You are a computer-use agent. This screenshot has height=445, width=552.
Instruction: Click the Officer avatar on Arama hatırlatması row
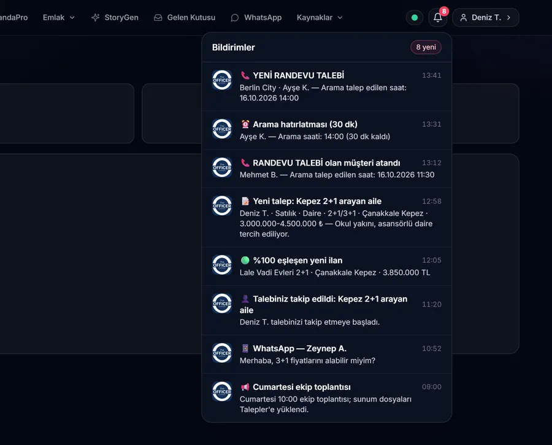click(x=222, y=129)
